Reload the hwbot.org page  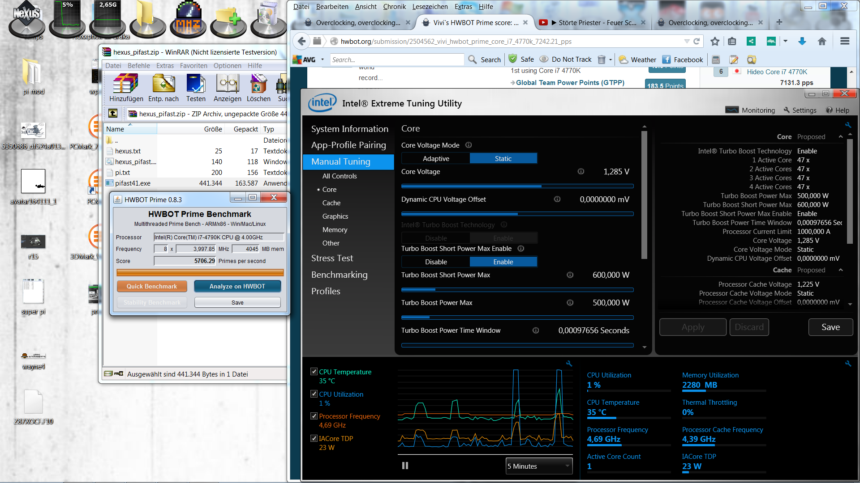click(x=697, y=42)
